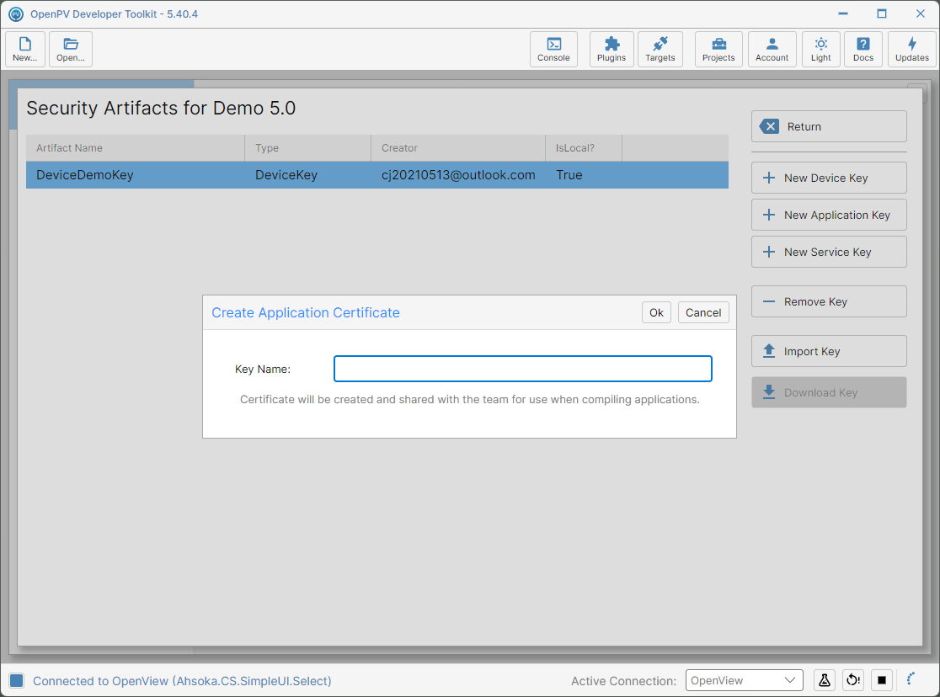Click the Return button
Screen dimensions: 940x697
click(829, 126)
